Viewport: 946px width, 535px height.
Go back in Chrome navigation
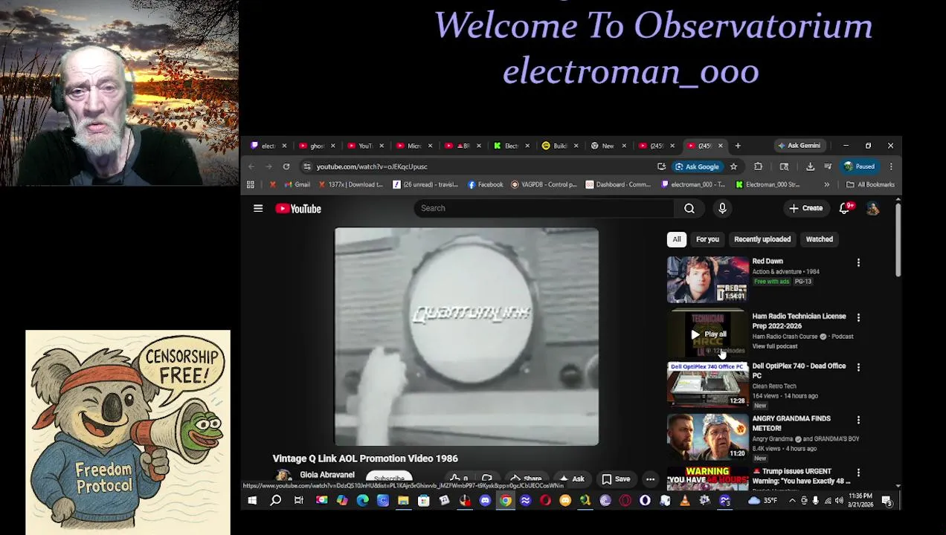[251, 166]
